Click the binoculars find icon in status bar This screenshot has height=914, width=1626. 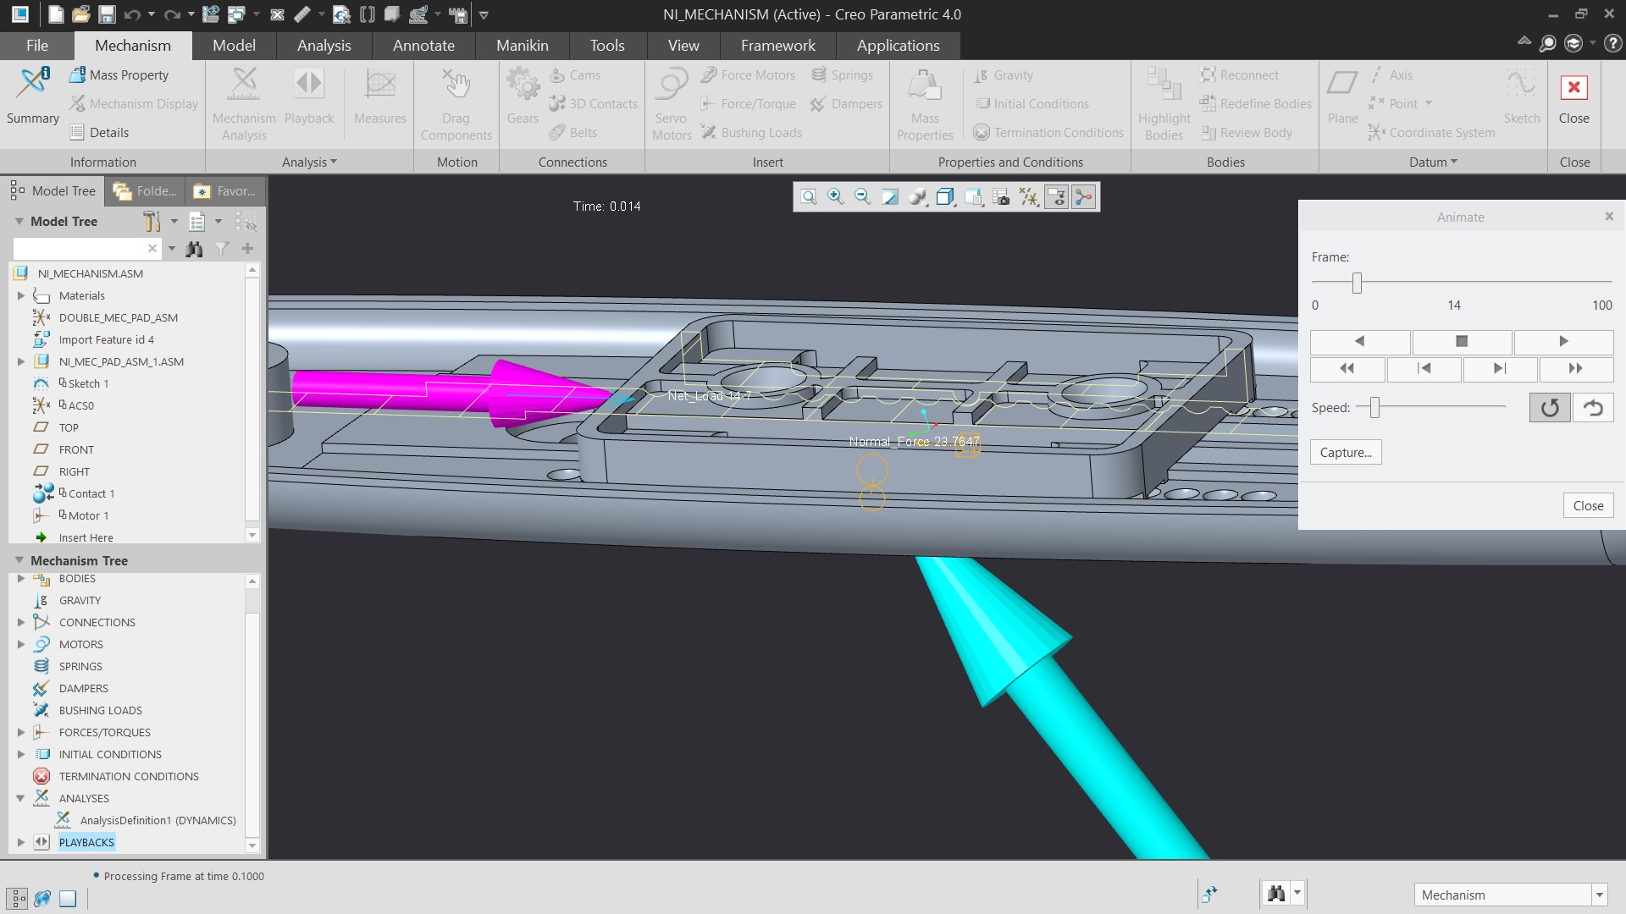click(1276, 894)
